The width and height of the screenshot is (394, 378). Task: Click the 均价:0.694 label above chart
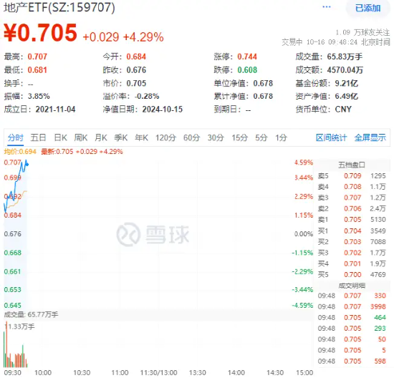tap(20, 152)
